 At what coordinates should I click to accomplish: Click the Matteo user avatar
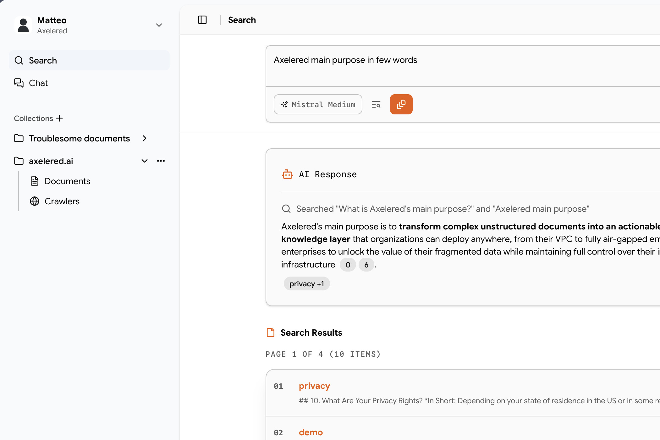pos(23,25)
